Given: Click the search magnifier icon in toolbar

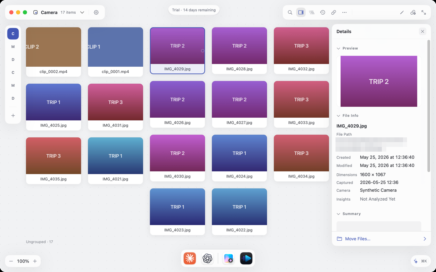Looking at the screenshot, I should 290,12.
